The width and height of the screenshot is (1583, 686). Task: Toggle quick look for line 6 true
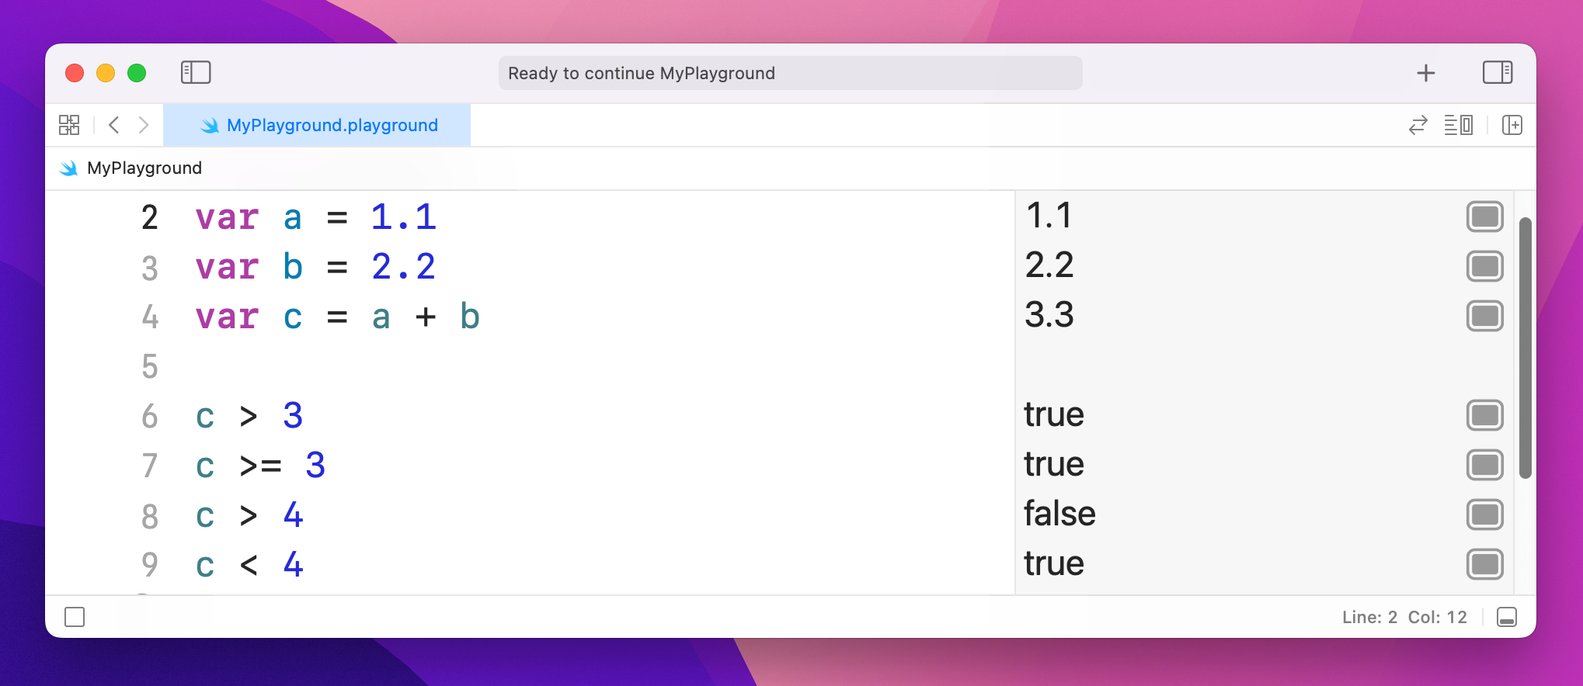click(x=1484, y=415)
